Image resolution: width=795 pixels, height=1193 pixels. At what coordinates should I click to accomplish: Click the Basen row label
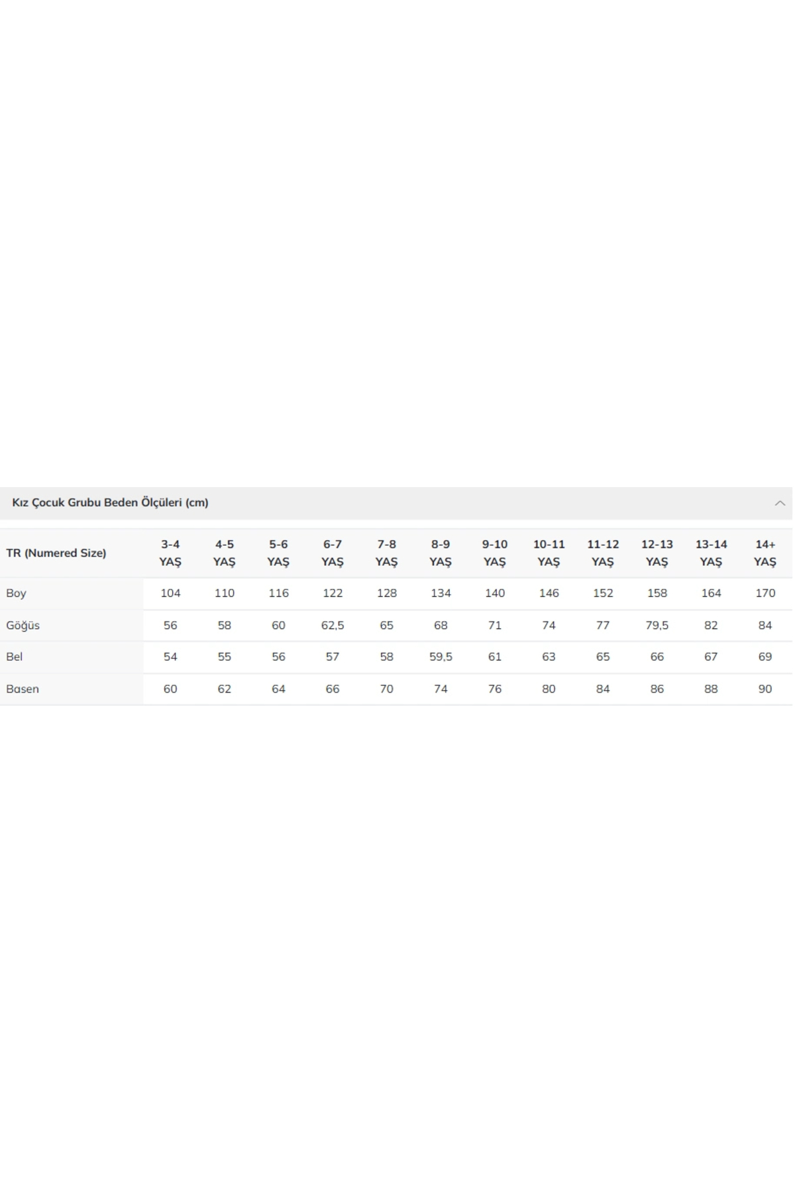click(23, 689)
